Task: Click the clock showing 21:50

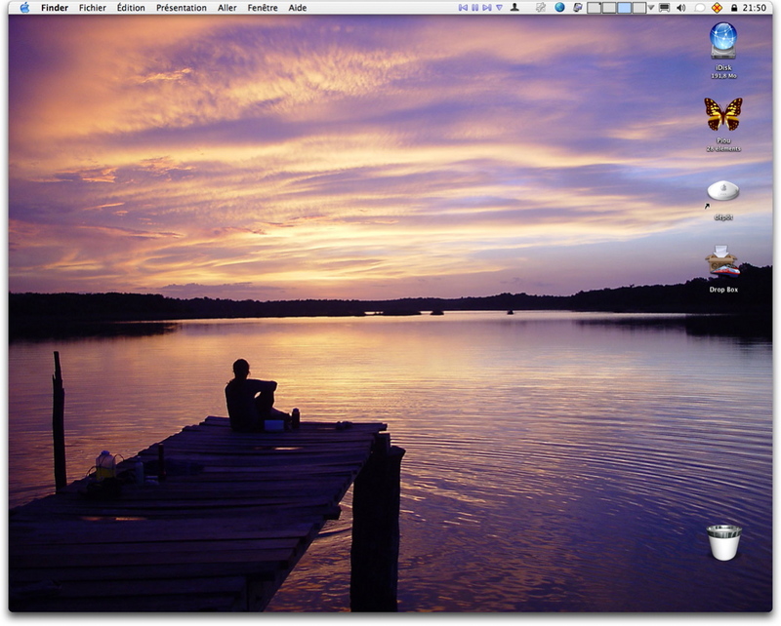Action: click(755, 8)
